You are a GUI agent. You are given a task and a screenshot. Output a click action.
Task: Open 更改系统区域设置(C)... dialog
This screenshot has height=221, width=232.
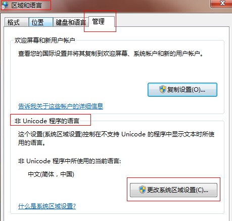point(173,190)
